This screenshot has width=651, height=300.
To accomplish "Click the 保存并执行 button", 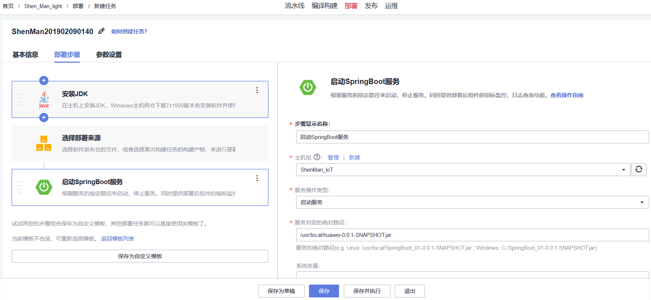I will [x=367, y=291].
